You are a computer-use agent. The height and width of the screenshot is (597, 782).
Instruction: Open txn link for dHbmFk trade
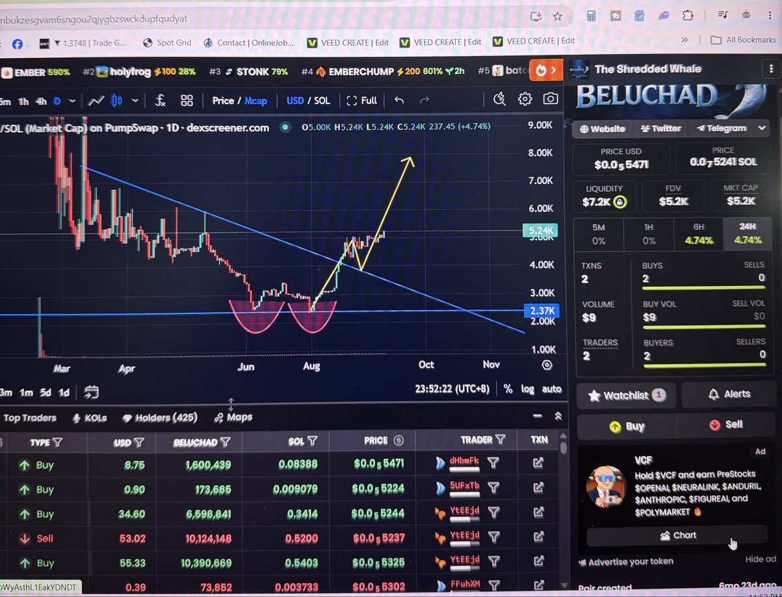(x=538, y=463)
